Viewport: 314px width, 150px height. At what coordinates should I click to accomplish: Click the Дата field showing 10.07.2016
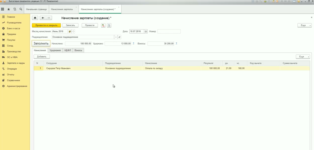tap(137, 32)
